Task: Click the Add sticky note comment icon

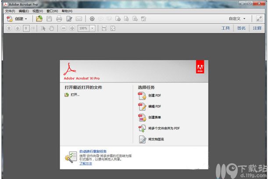Action: tap(101, 18)
